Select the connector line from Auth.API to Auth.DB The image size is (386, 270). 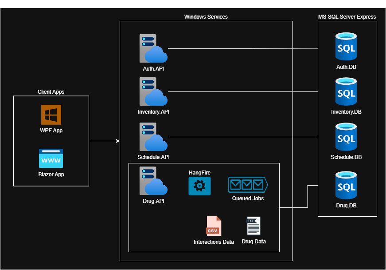243,48
